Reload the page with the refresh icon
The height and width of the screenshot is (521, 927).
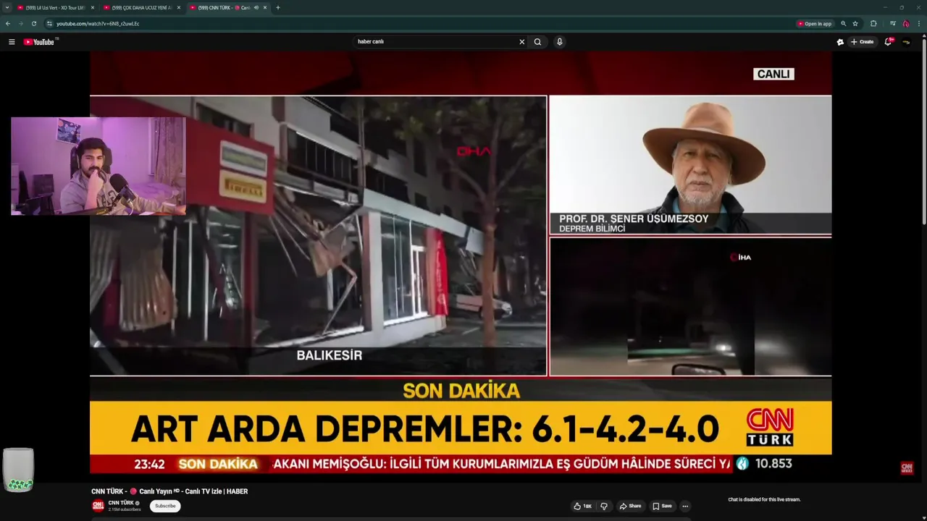click(33, 23)
